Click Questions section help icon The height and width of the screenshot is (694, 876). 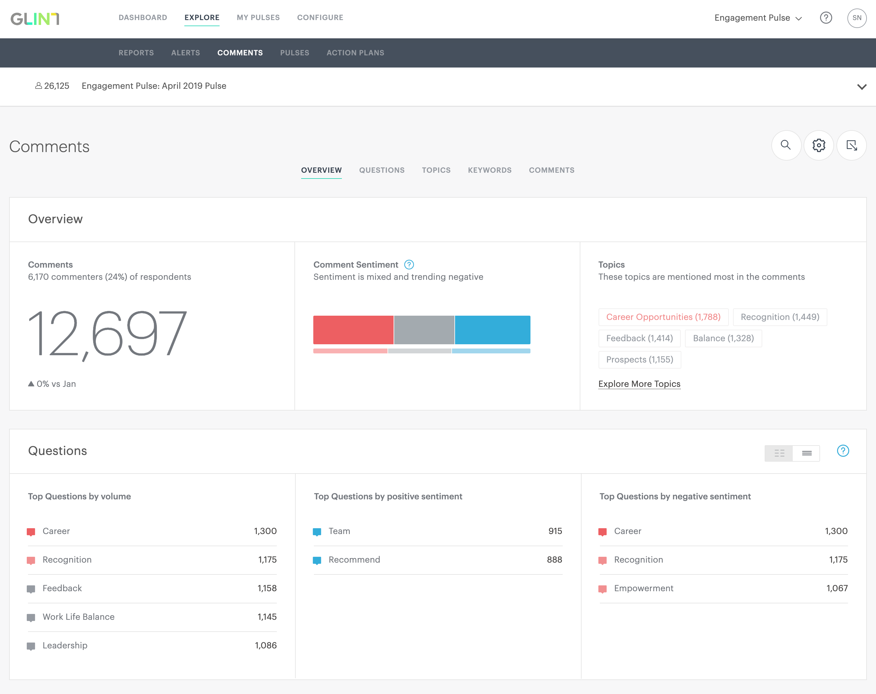pyautogui.click(x=843, y=451)
